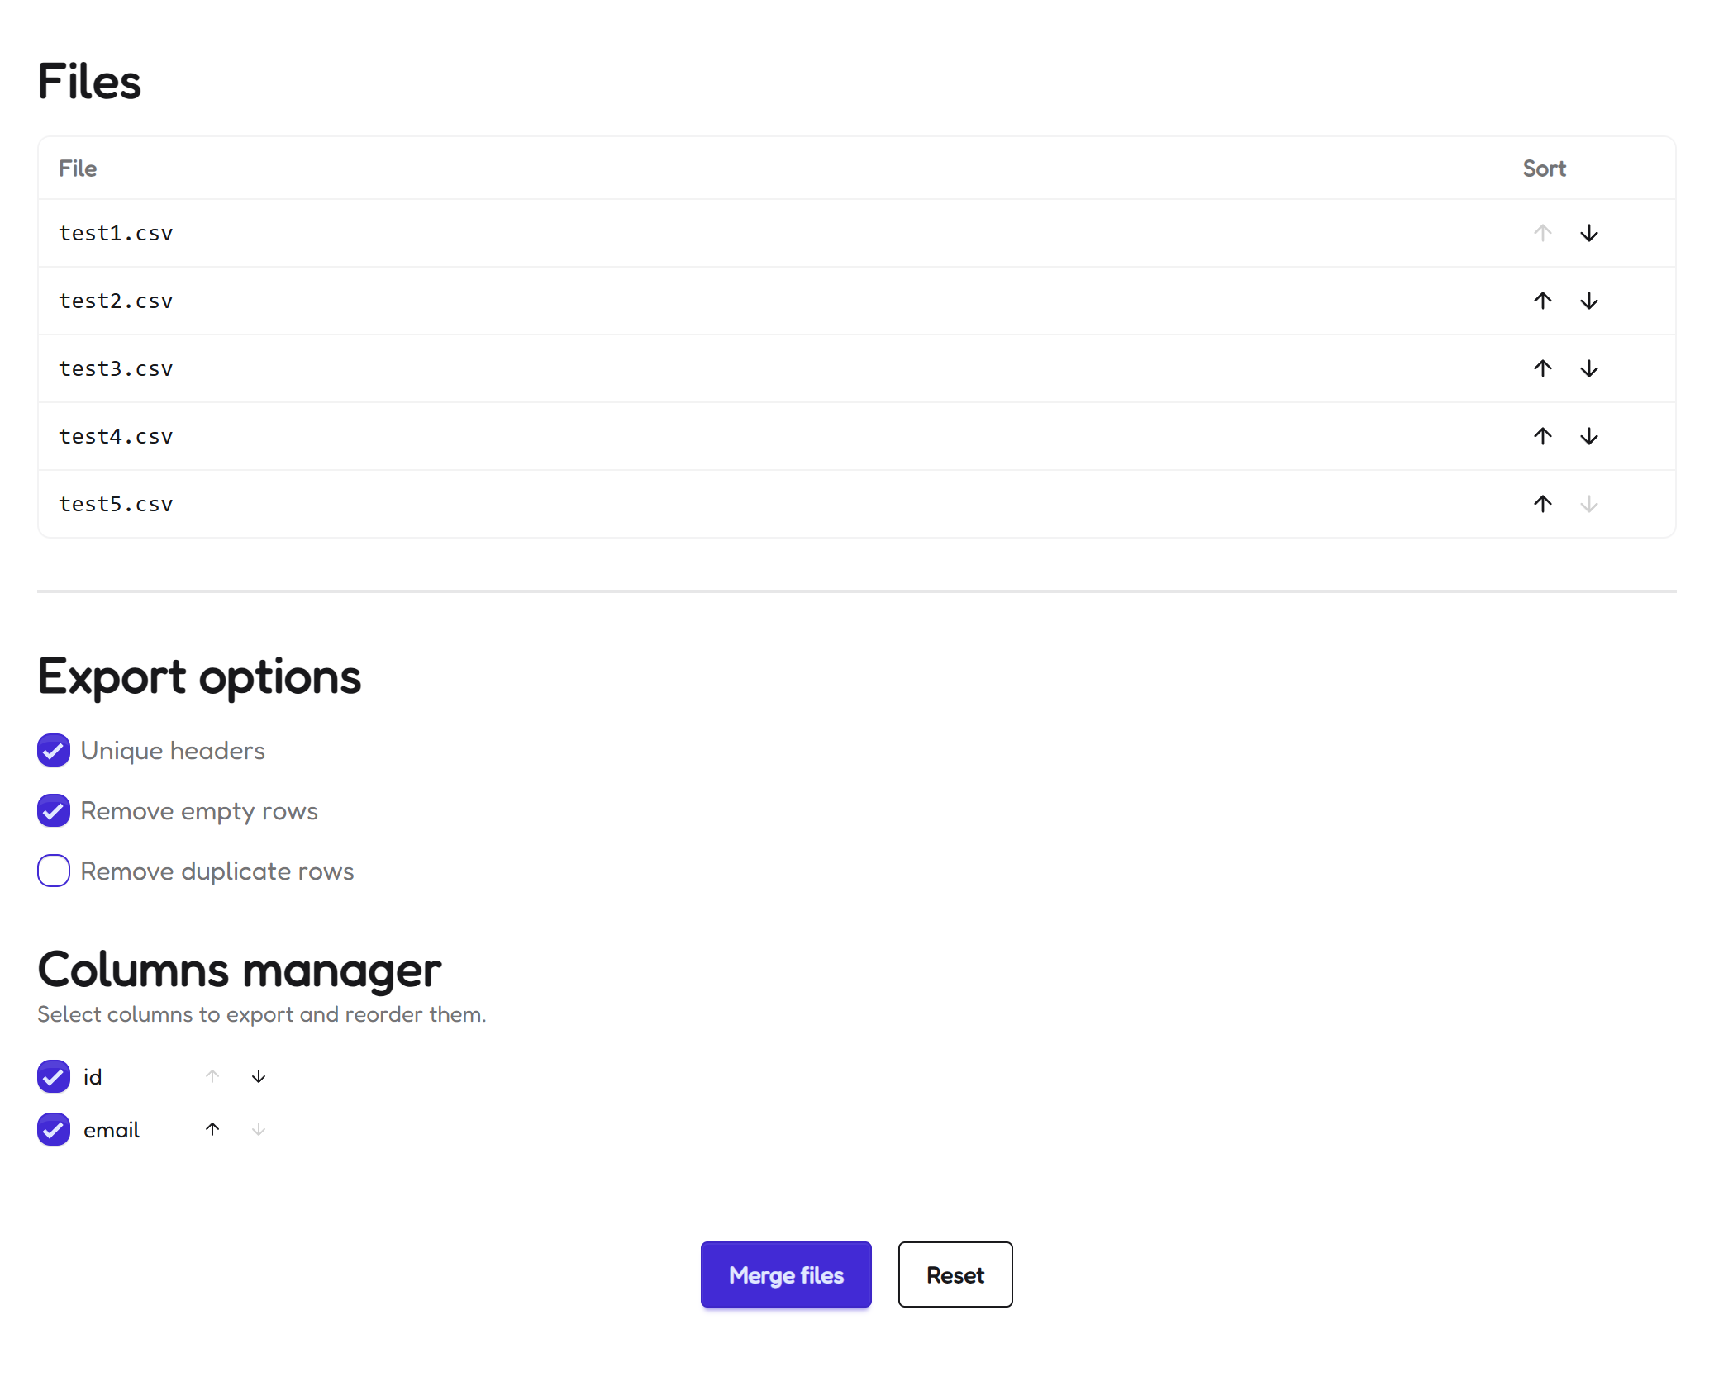Screen dimensions: 1714x1386
Task: Move test2.csv up in the file list
Action: [1542, 301]
